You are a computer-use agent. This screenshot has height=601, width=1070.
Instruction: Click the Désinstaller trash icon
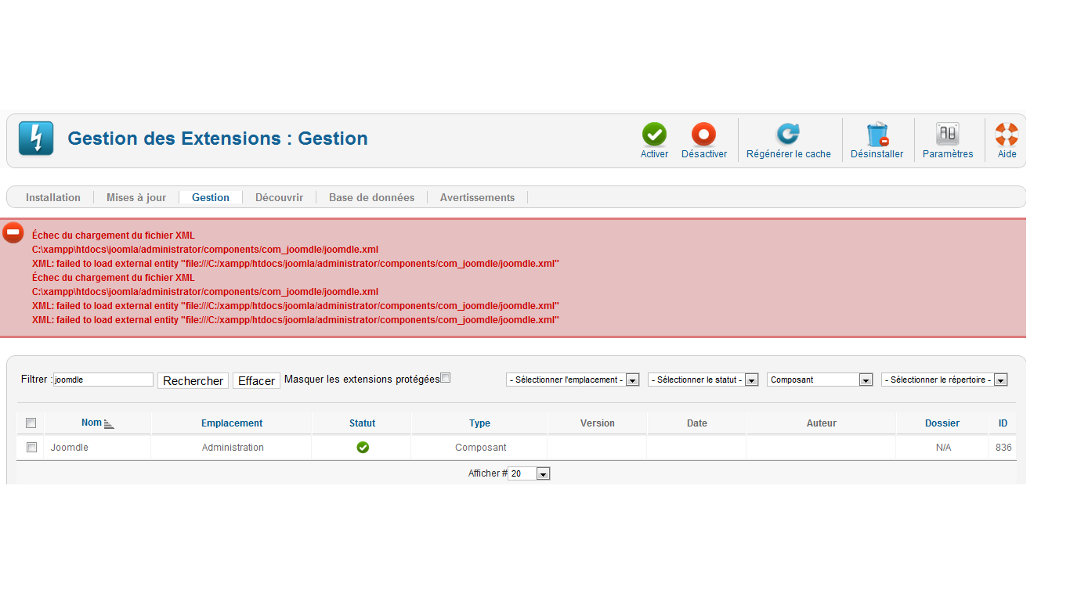[877, 135]
